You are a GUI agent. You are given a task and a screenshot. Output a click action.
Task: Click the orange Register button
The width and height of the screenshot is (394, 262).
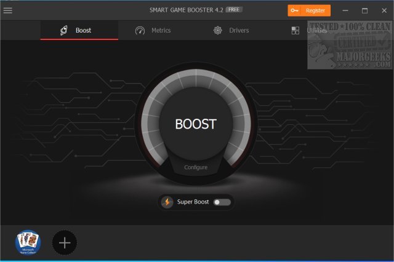pyautogui.click(x=309, y=10)
